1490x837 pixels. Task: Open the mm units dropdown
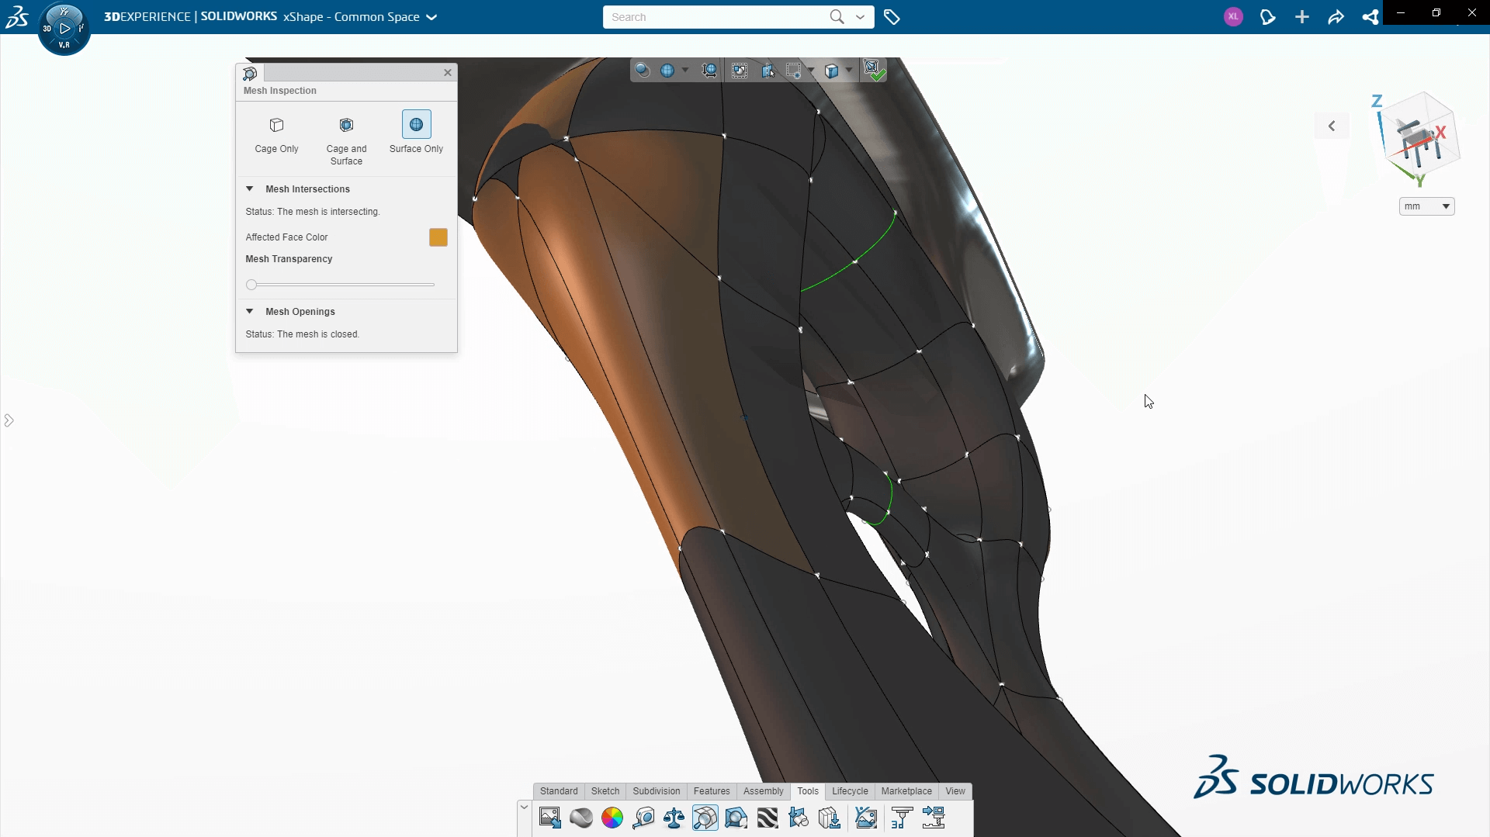[1426, 206]
